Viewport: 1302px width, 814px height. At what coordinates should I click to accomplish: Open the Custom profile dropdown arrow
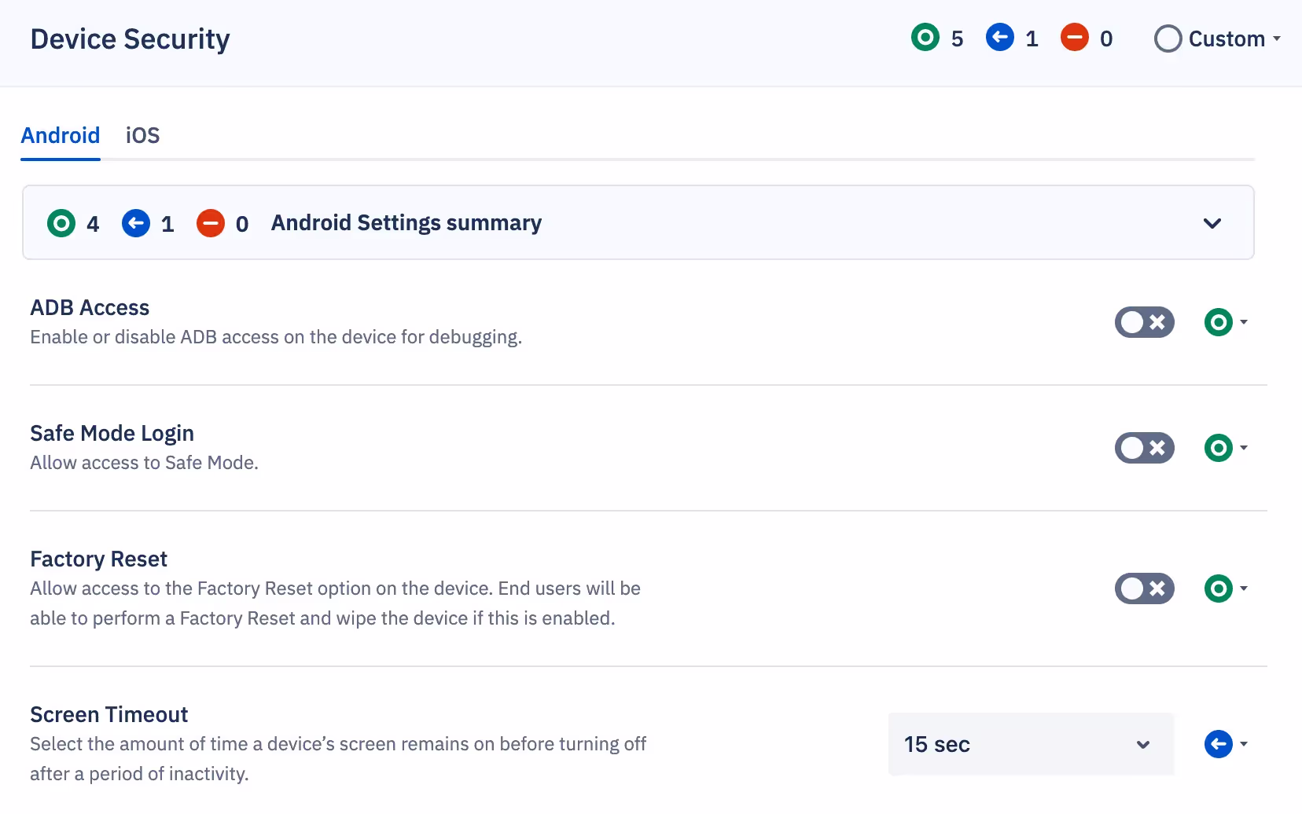[x=1277, y=38]
